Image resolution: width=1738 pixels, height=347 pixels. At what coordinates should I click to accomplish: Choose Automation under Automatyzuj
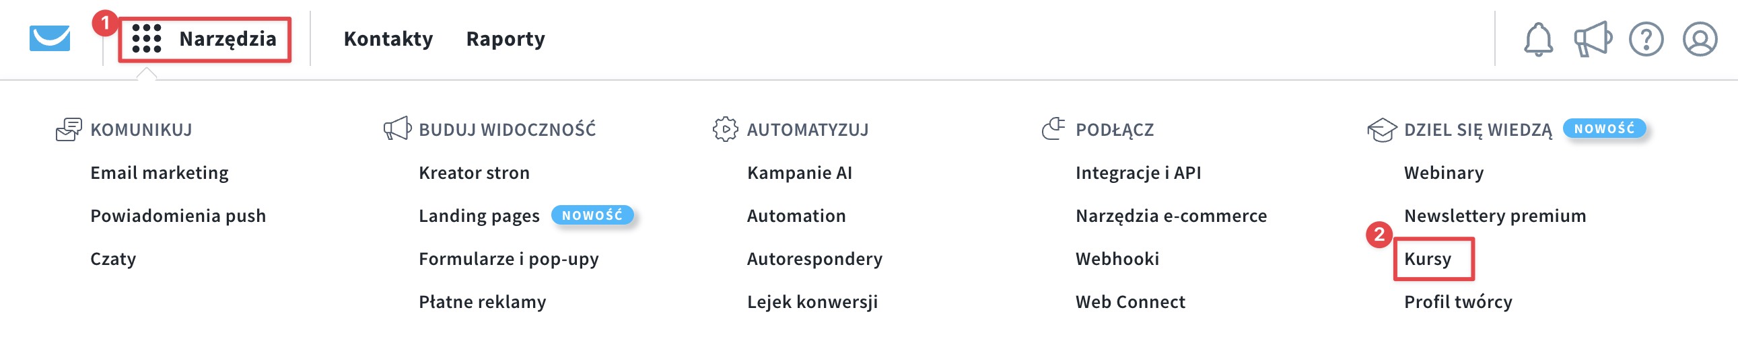[796, 217]
